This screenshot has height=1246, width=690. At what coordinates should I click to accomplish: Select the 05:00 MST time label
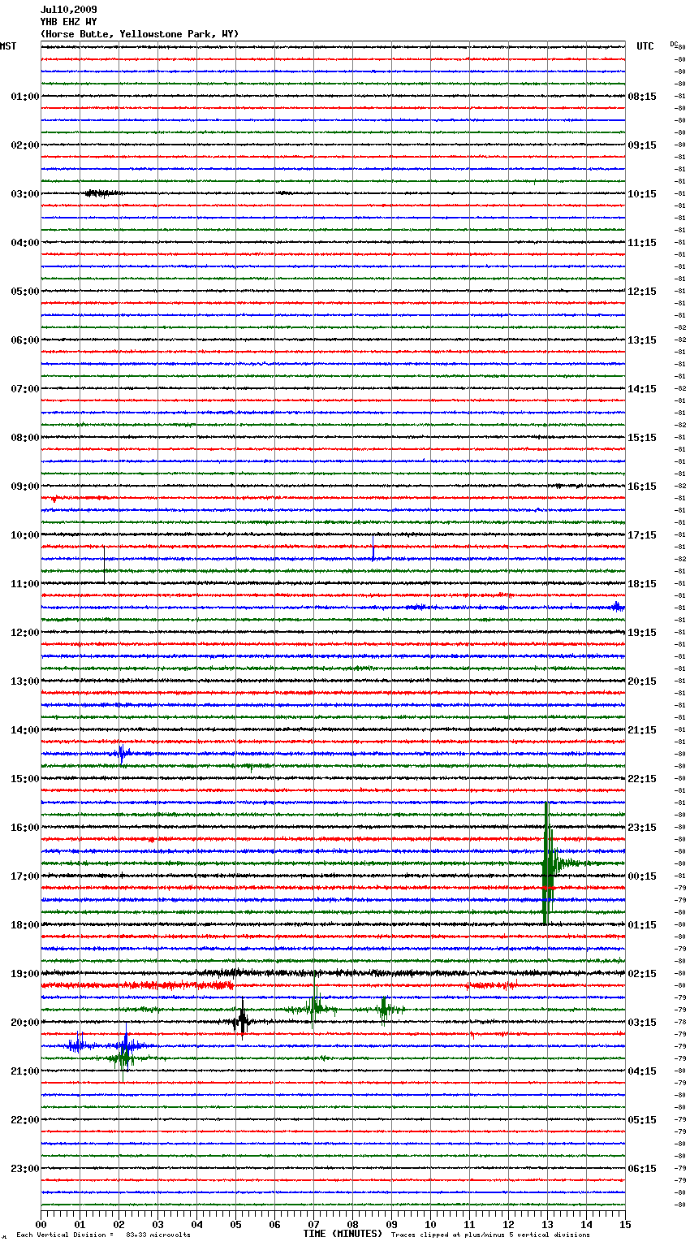pos(25,292)
